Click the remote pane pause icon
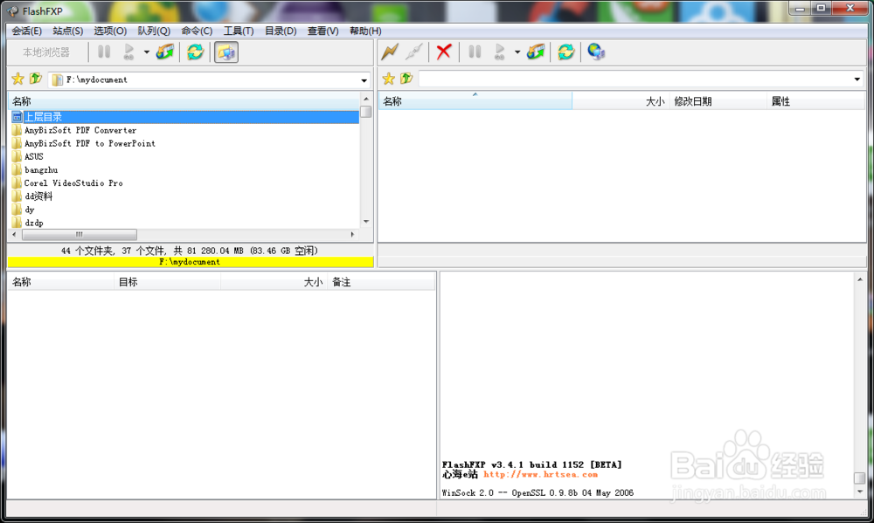The height and width of the screenshot is (523, 874). pyautogui.click(x=475, y=52)
